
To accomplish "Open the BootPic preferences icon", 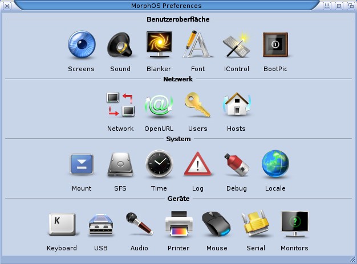I will pyautogui.click(x=275, y=44).
